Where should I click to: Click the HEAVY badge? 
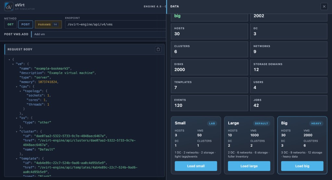click(316, 124)
